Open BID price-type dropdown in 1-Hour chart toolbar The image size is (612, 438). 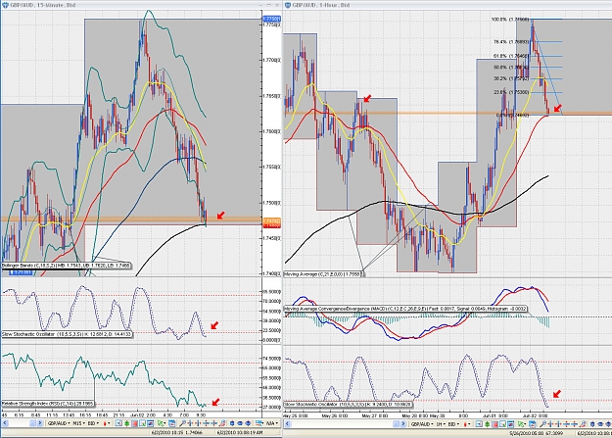[453, 424]
